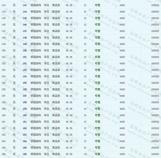Select blue unit number 156
161x158 pixels.
click(25, 89)
